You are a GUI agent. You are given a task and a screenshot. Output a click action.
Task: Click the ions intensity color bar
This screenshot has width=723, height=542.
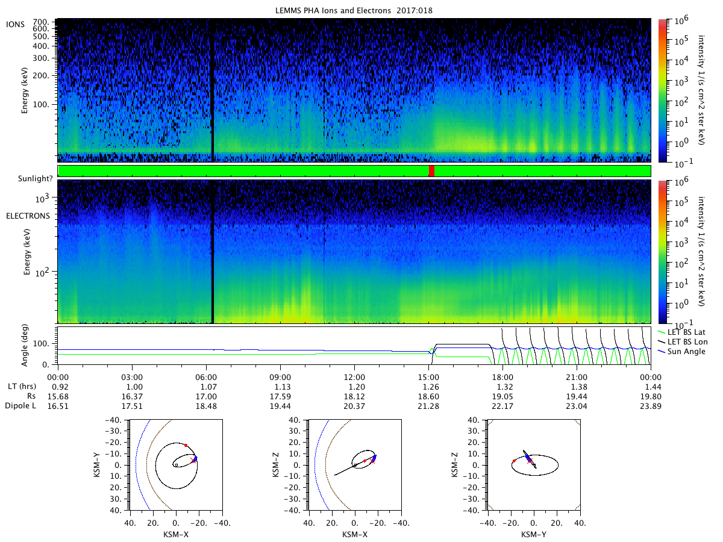[662, 90]
